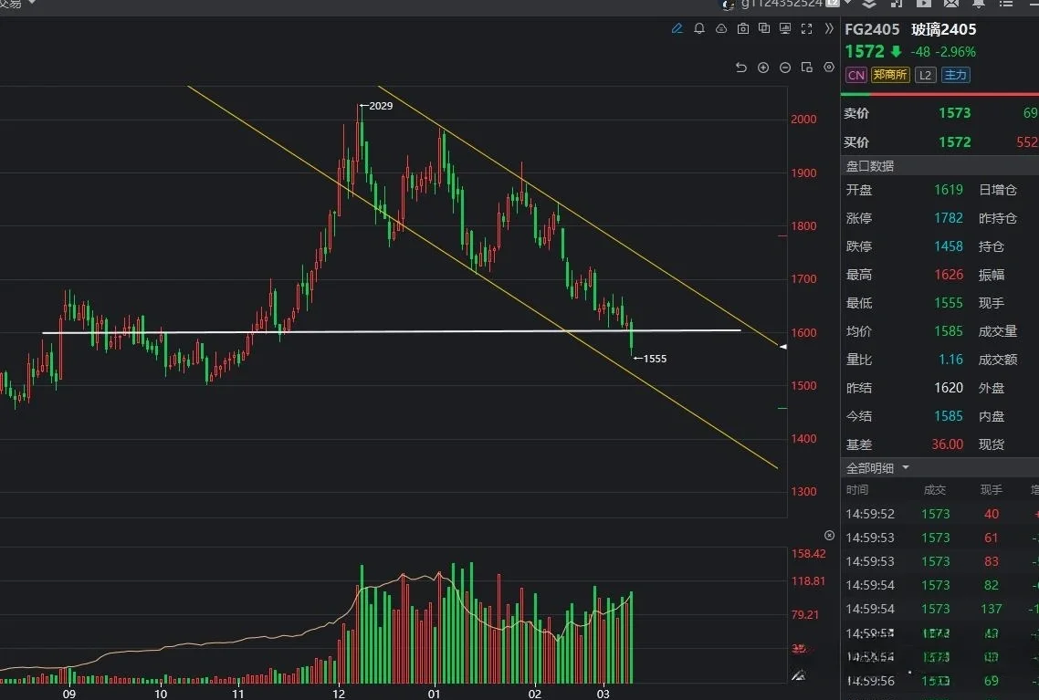
Task: Select the blue pen annotation tool
Action: click(677, 28)
